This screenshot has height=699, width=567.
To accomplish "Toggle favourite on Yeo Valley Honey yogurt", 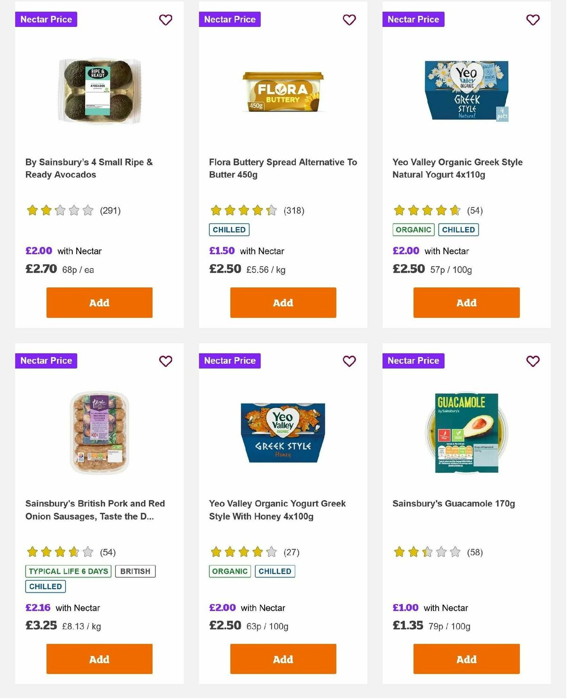I will [349, 361].
